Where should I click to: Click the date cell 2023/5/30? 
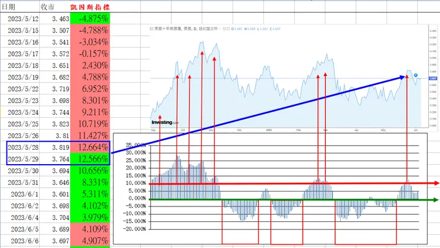pyautogui.click(x=20, y=171)
